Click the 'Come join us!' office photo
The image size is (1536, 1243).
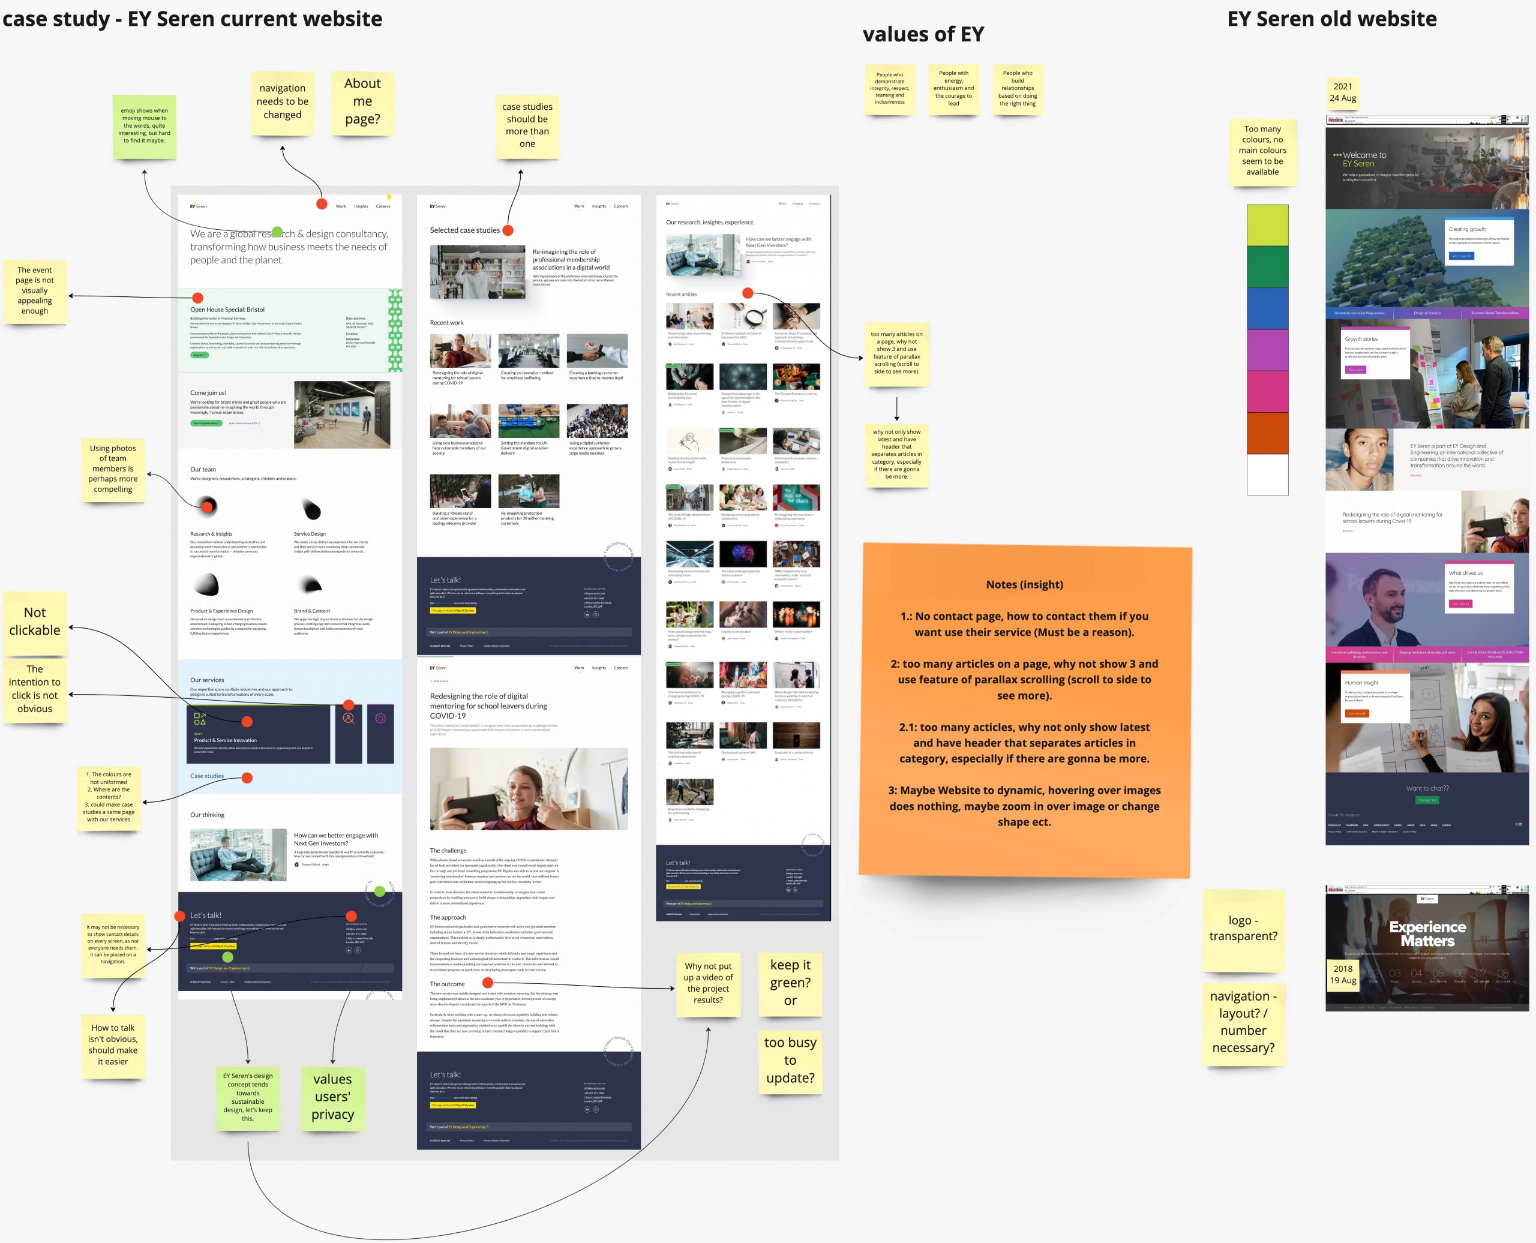(342, 415)
